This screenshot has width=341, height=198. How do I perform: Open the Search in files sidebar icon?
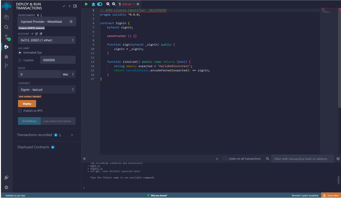(x=6, y=27)
